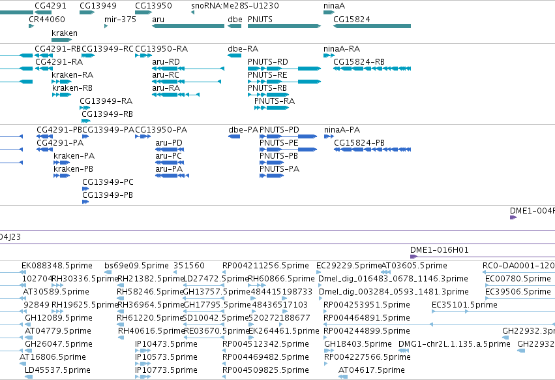Select transcript aru-RA

pyautogui.click(x=175, y=95)
